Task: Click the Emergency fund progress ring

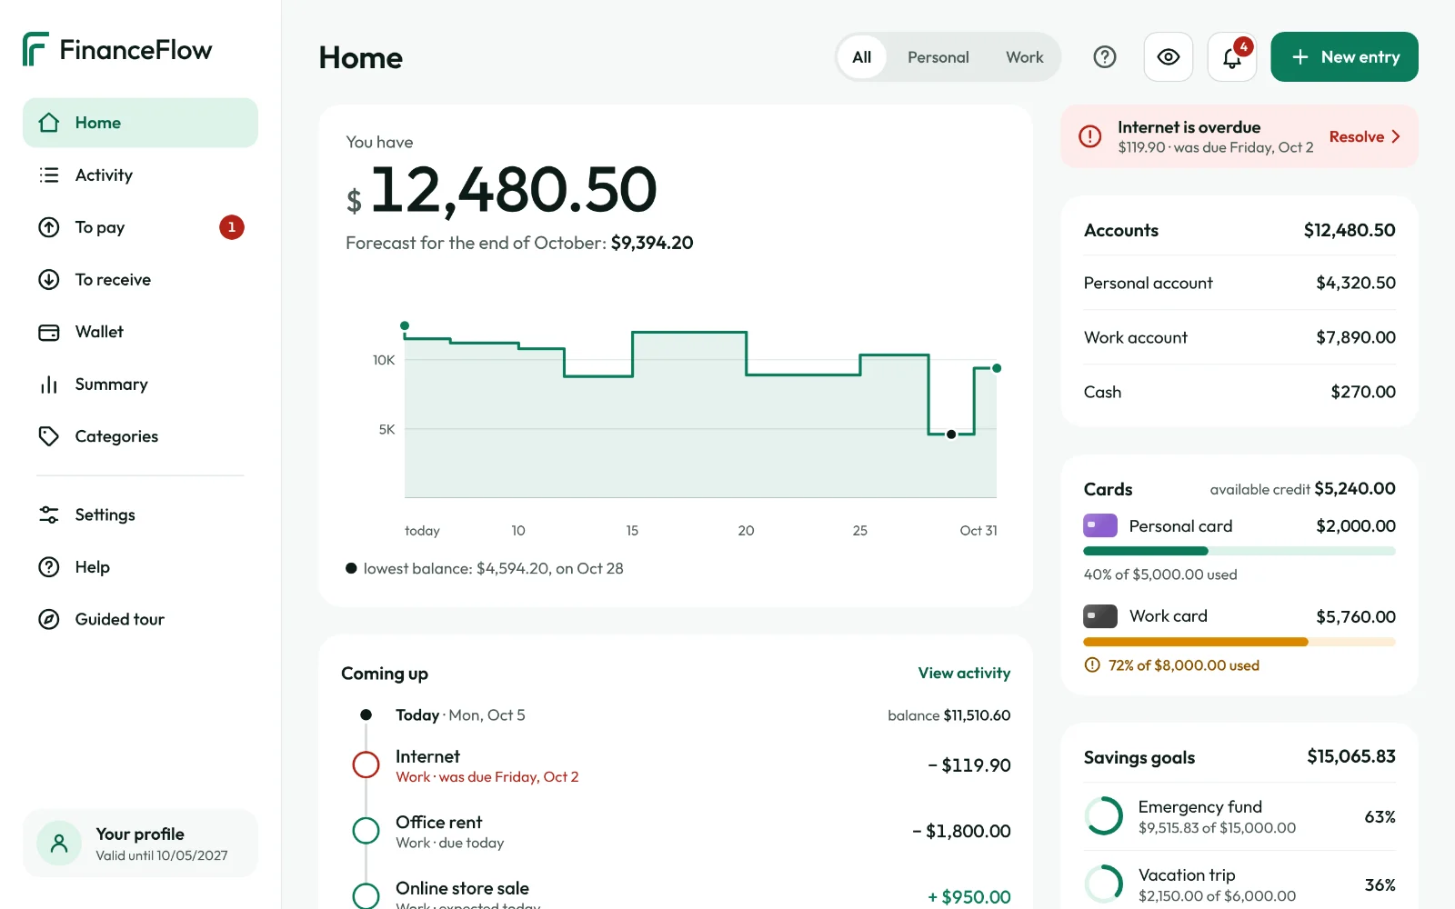Action: (1104, 816)
